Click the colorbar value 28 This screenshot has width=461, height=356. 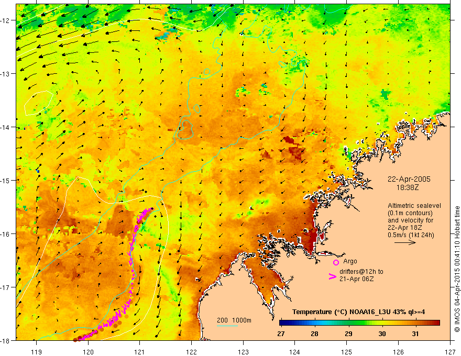[x=315, y=333]
